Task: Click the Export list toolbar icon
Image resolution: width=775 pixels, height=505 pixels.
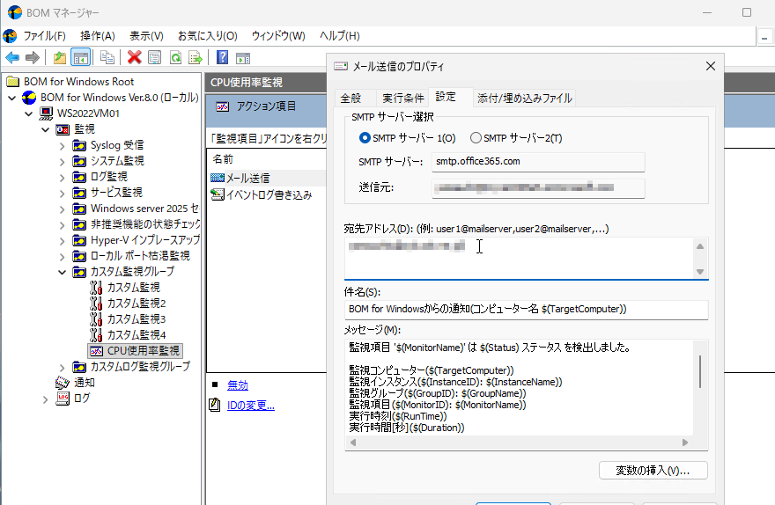Action: click(196, 58)
